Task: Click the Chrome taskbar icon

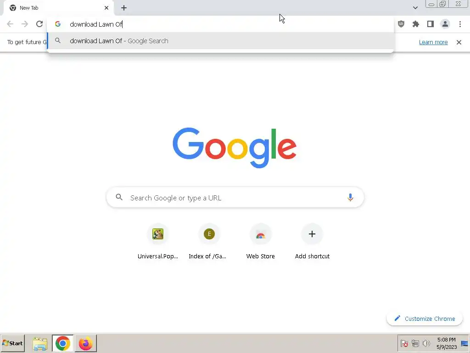Action: point(62,343)
